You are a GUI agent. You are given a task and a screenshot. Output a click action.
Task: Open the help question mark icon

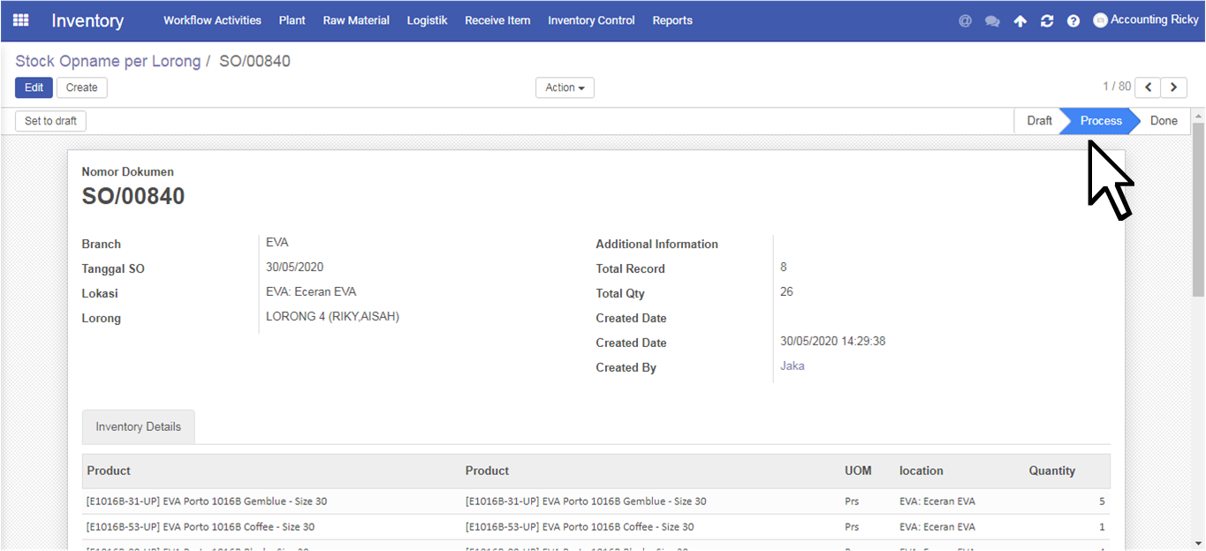1073,21
